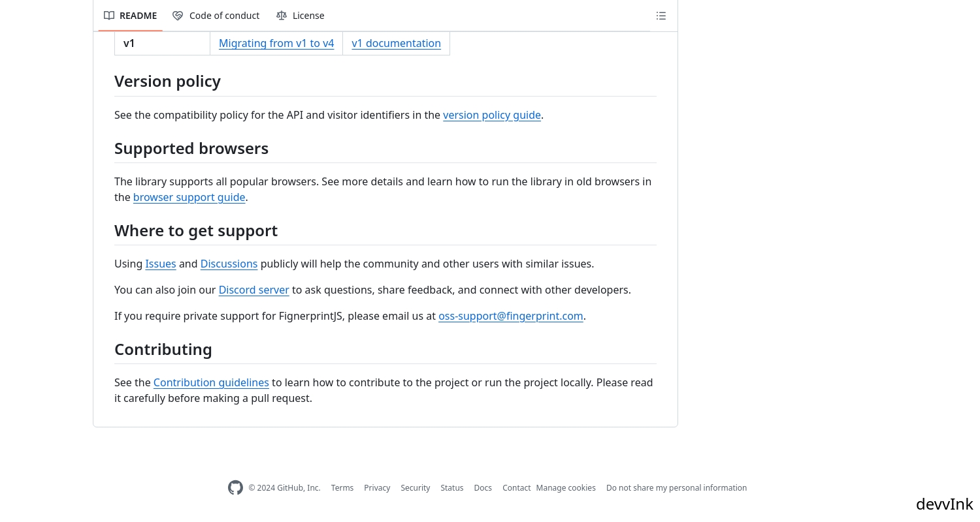
Task: Switch to the README tab
Action: (x=131, y=16)
